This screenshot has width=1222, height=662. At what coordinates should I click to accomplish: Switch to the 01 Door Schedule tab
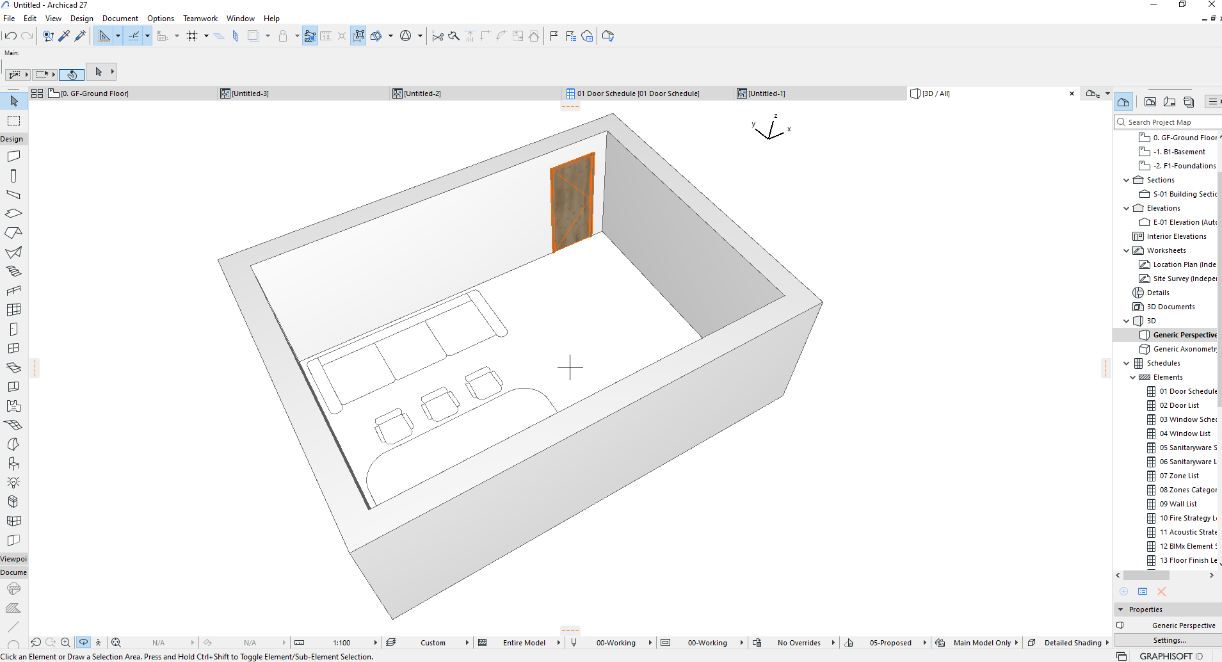tap(636, 93)
